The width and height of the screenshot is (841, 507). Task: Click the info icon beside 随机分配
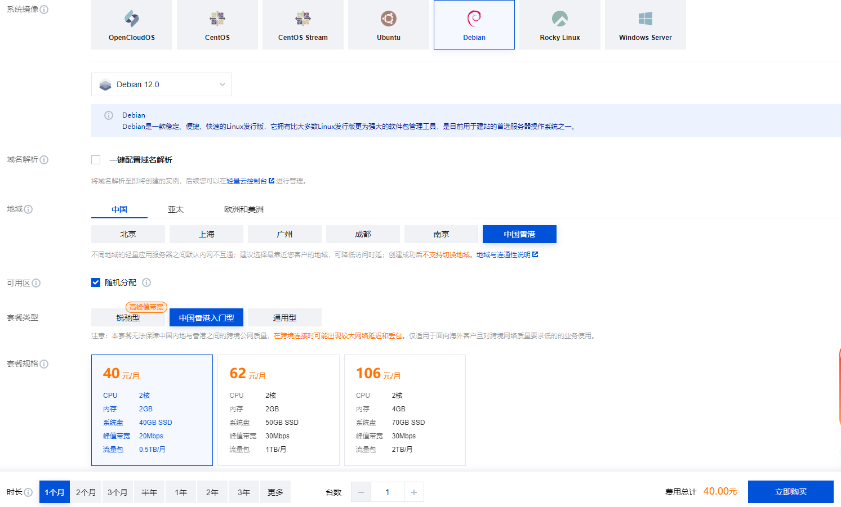point(146,282)
